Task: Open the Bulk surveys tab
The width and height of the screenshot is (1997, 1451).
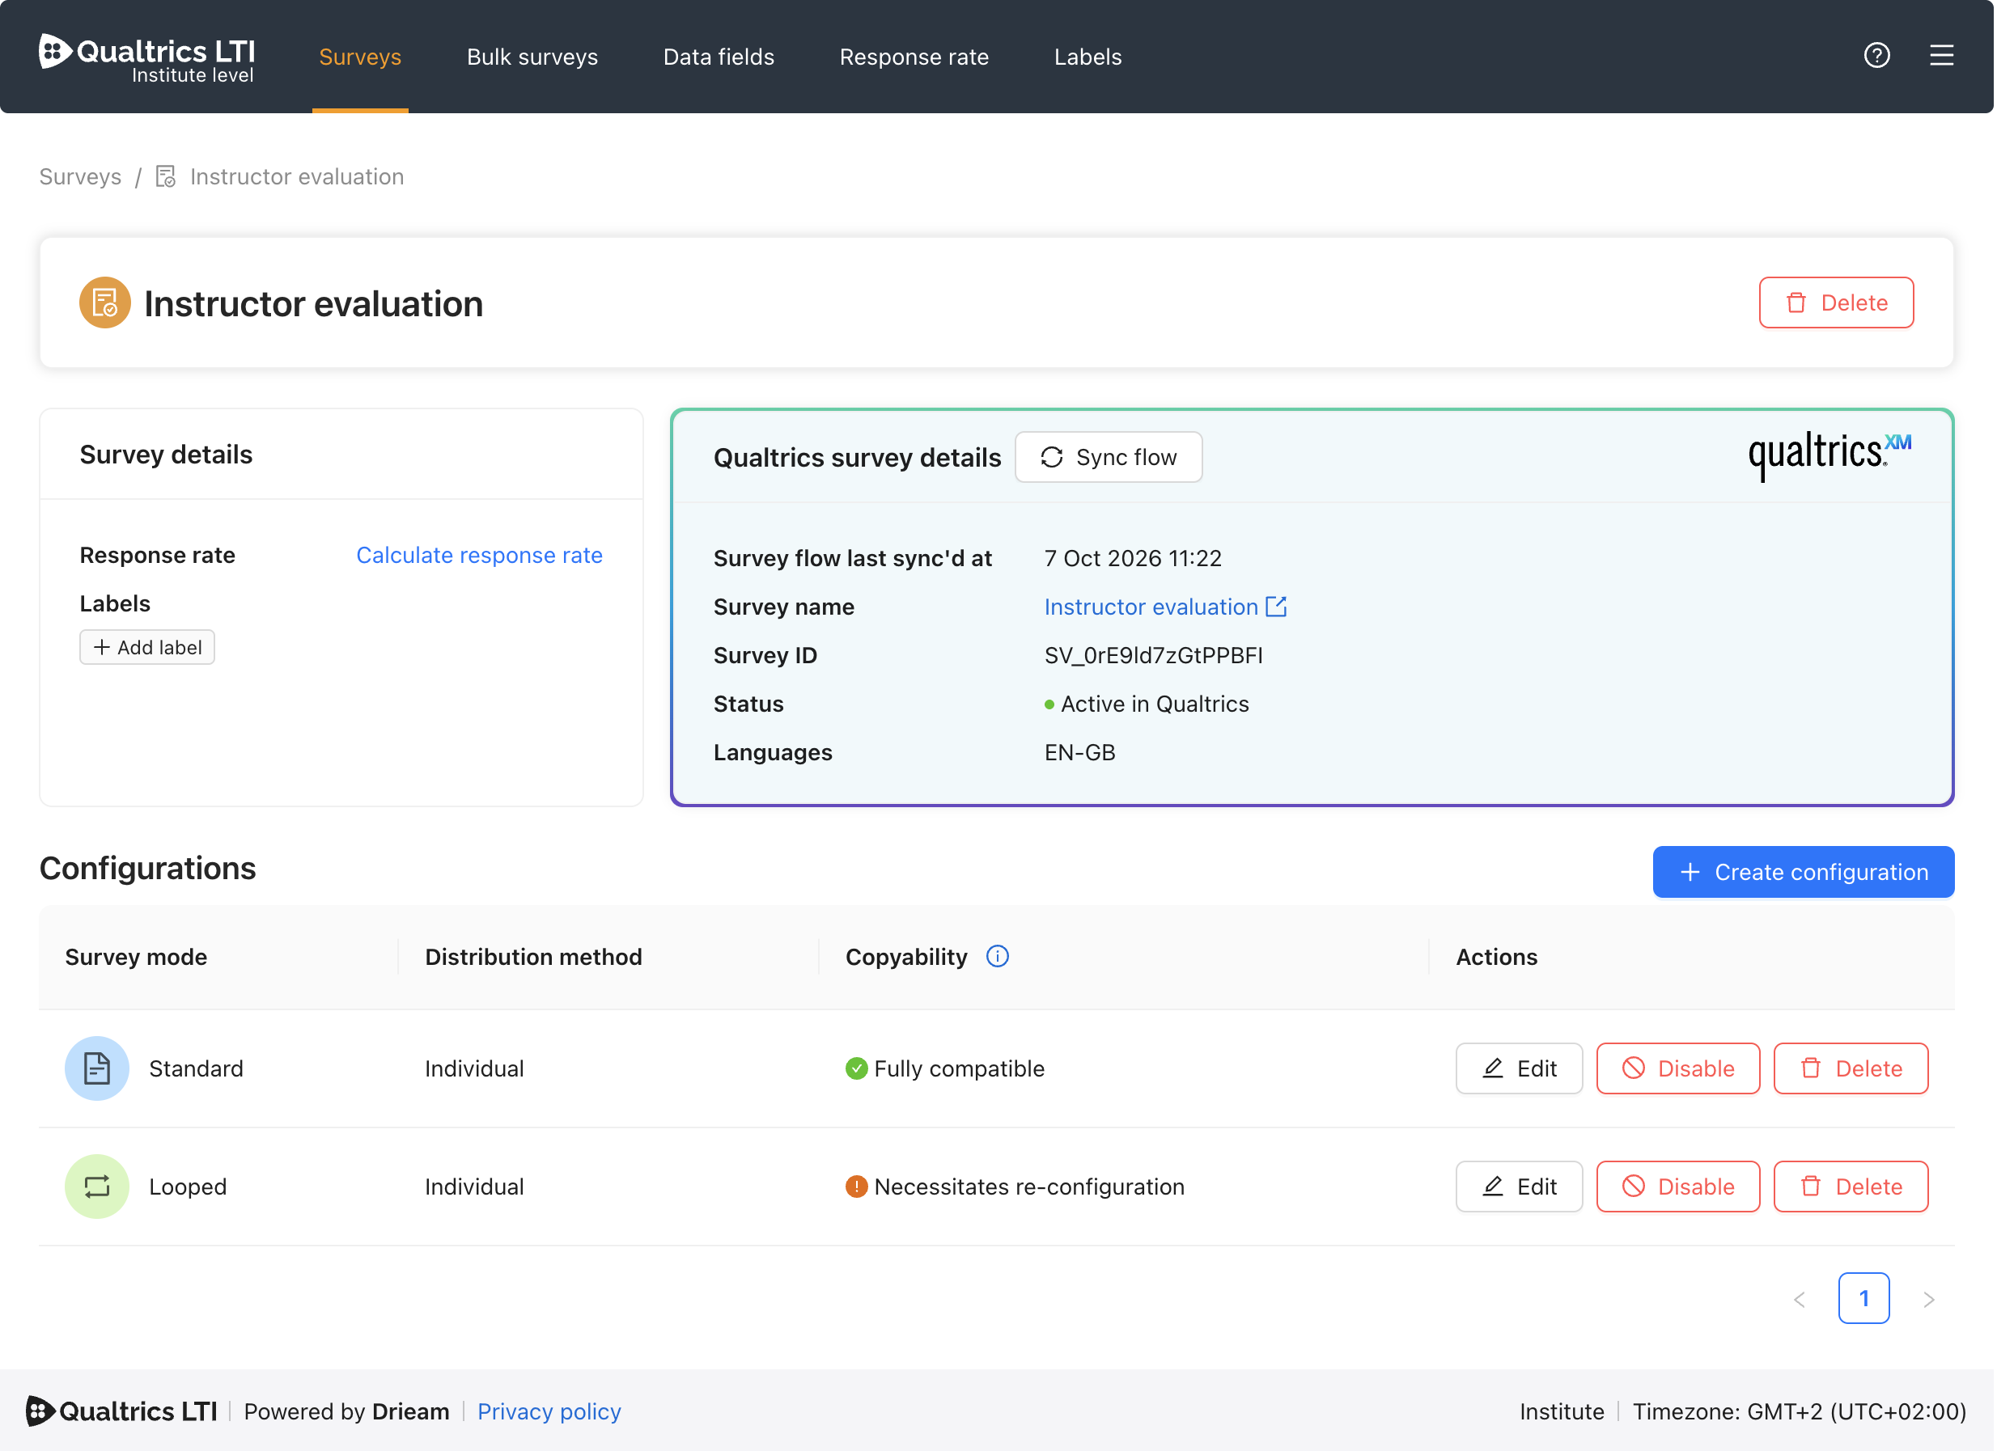Action: 532,57
